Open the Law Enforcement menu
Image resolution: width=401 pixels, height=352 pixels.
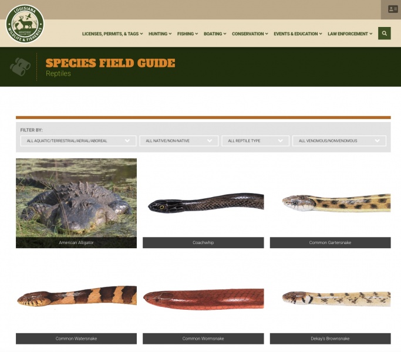(350, 34)
